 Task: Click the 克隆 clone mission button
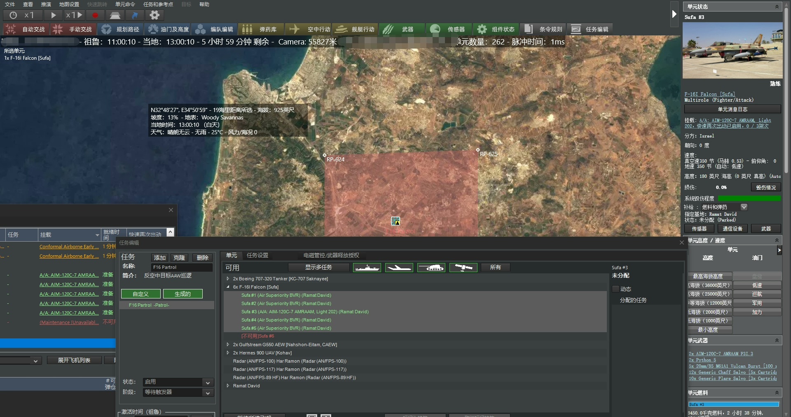[179, 258]
